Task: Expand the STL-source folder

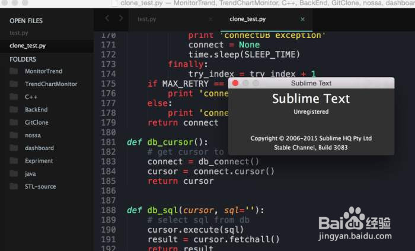Action: click(40, 186)
